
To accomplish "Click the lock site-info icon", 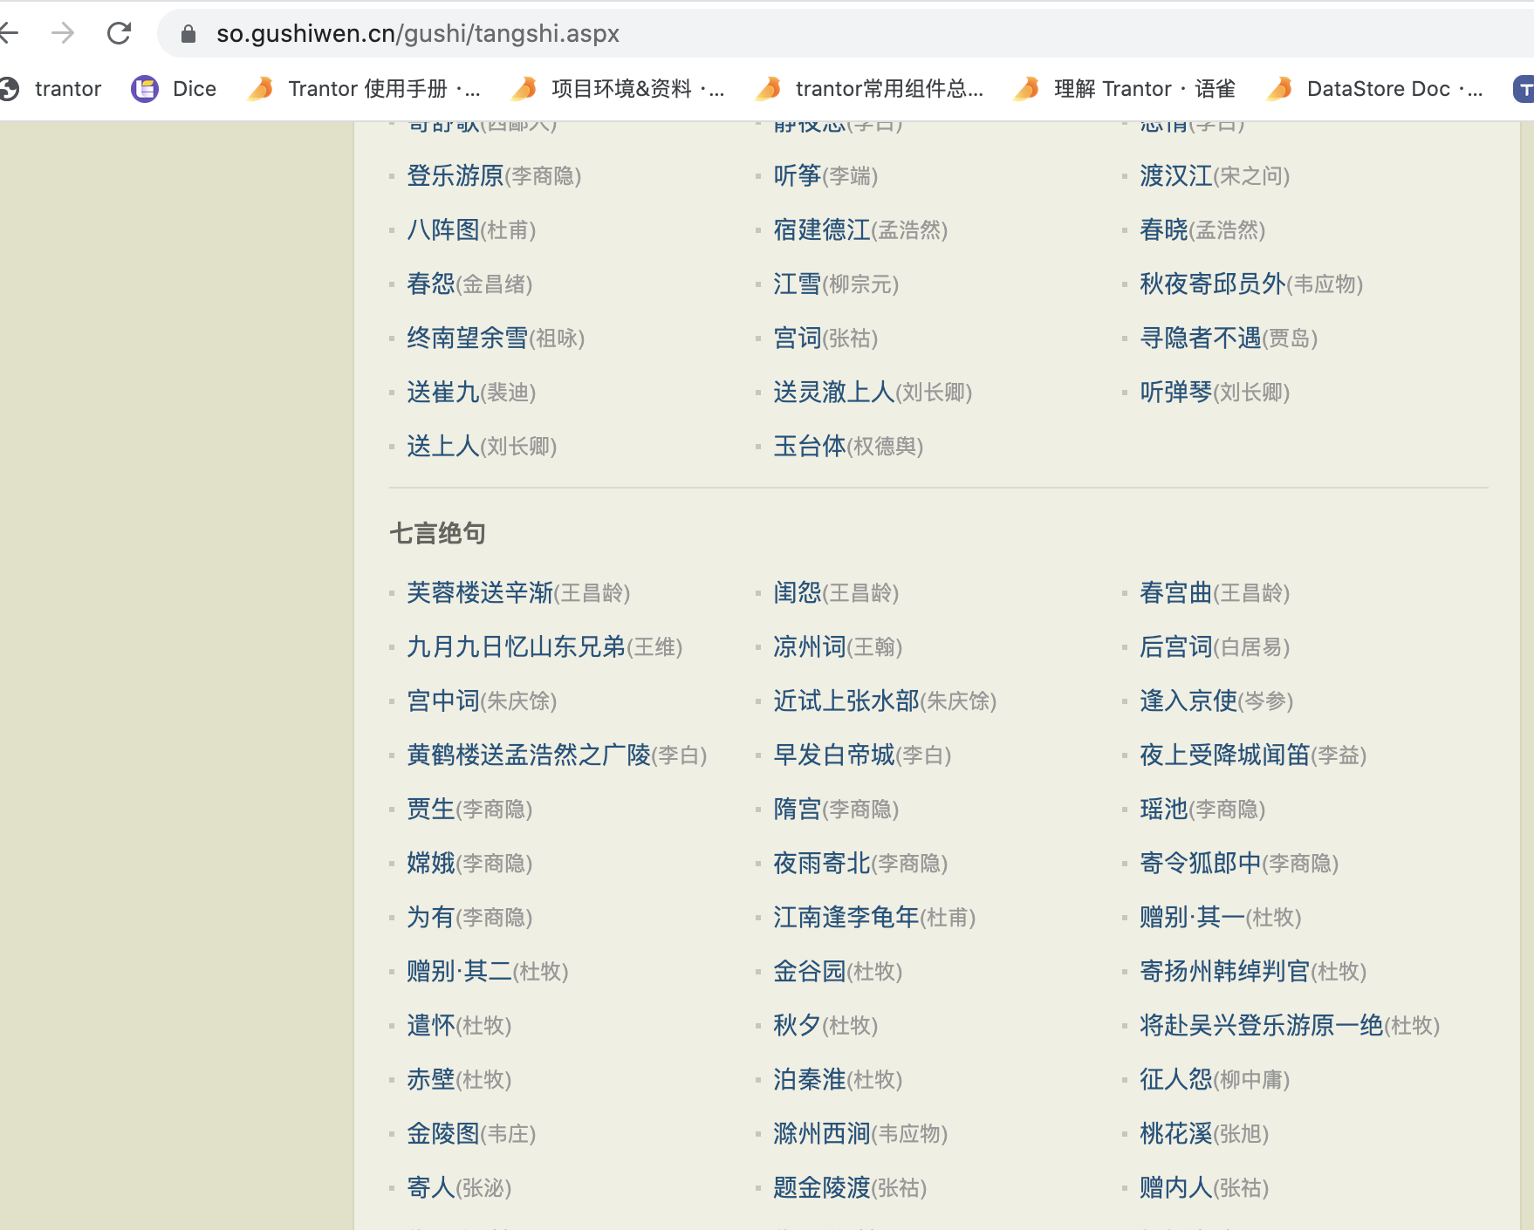I will [x=188, y=33].
